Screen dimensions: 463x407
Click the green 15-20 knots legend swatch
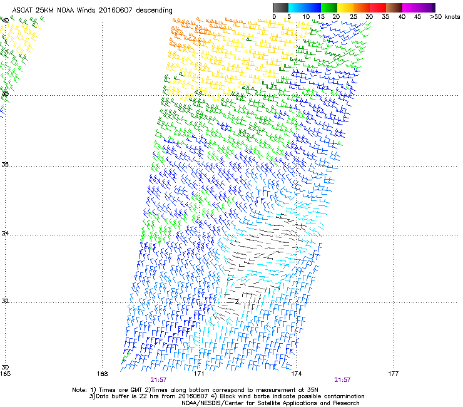pyautogui.click(x=329, y=8)
